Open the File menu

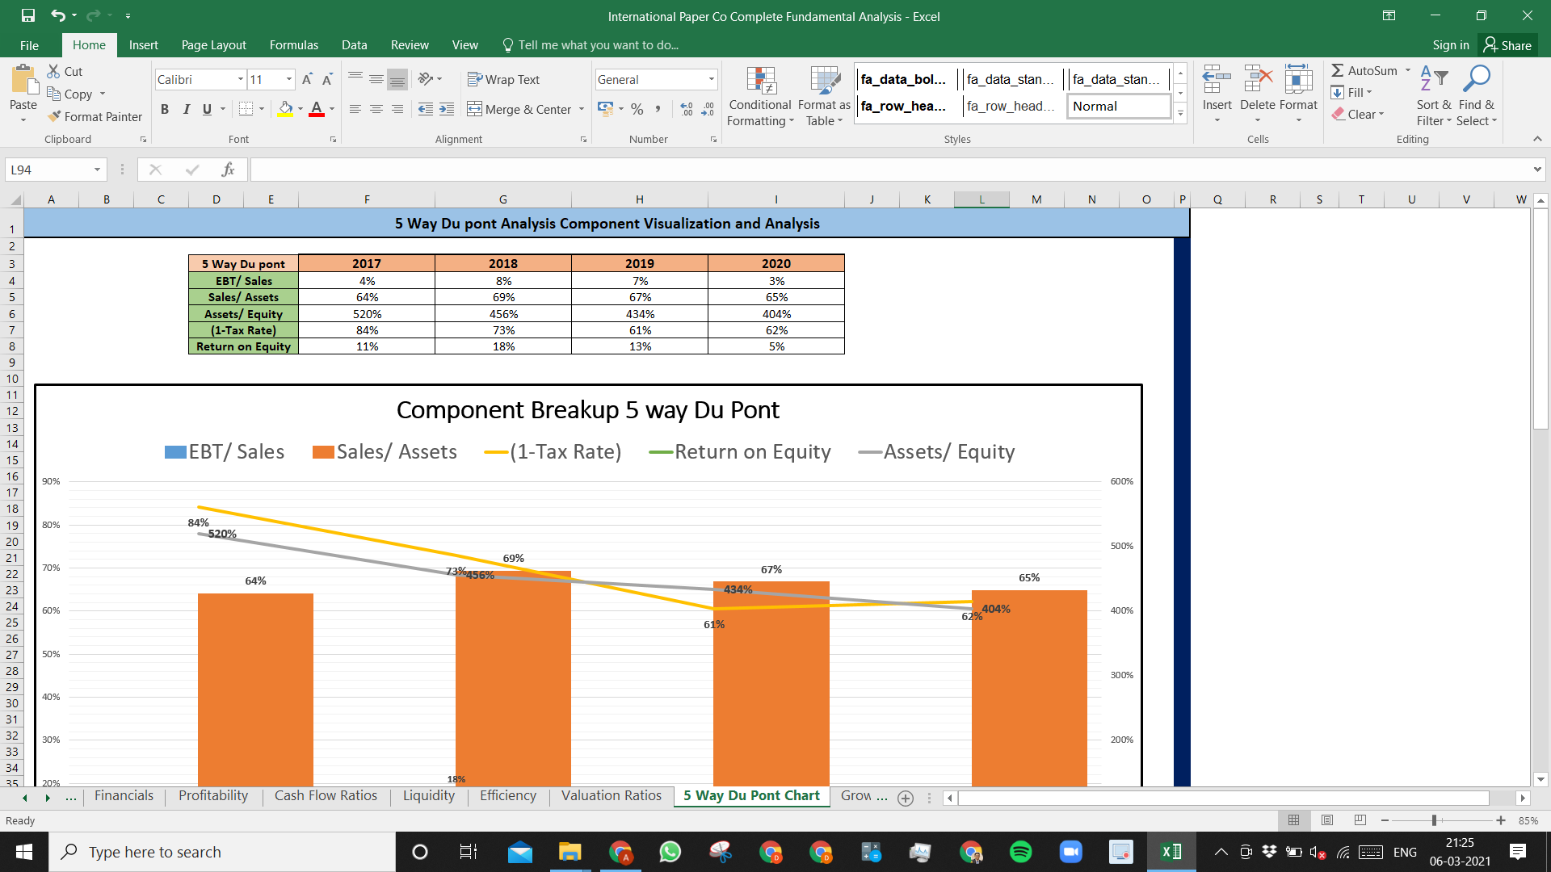(x=29, y=45)
